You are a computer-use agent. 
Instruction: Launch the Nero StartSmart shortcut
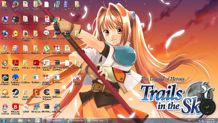click(5, 109)
